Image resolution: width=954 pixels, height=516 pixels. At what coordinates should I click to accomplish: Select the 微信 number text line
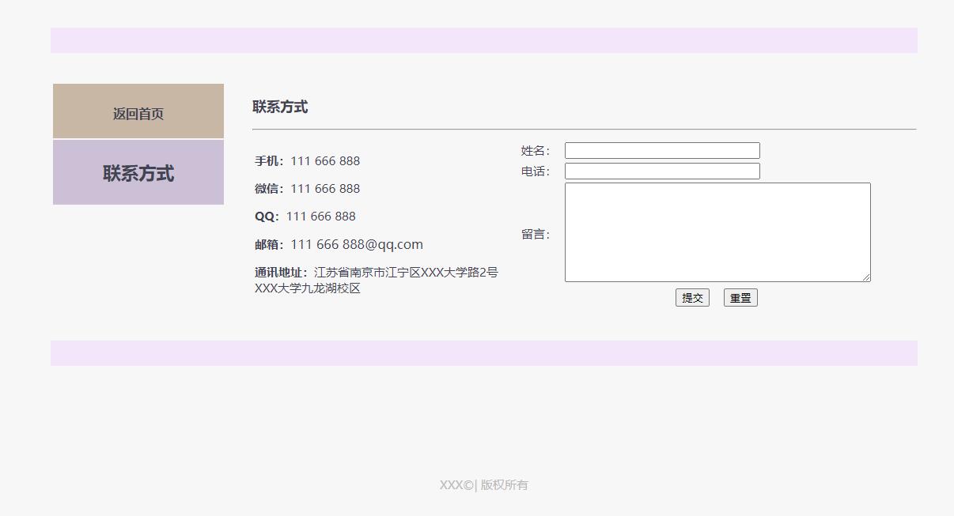coord(307,189)
